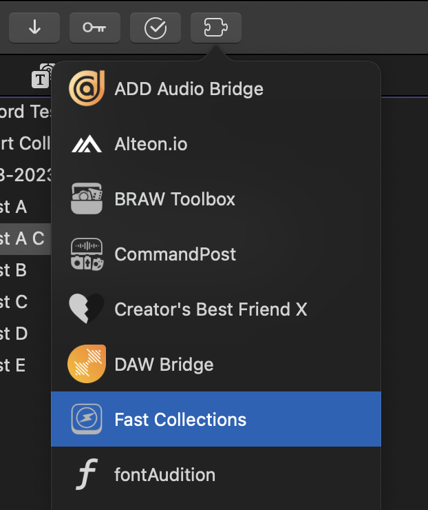
Task: Click the Titles 'T' icon in the sidebar header
Action: 41,79
